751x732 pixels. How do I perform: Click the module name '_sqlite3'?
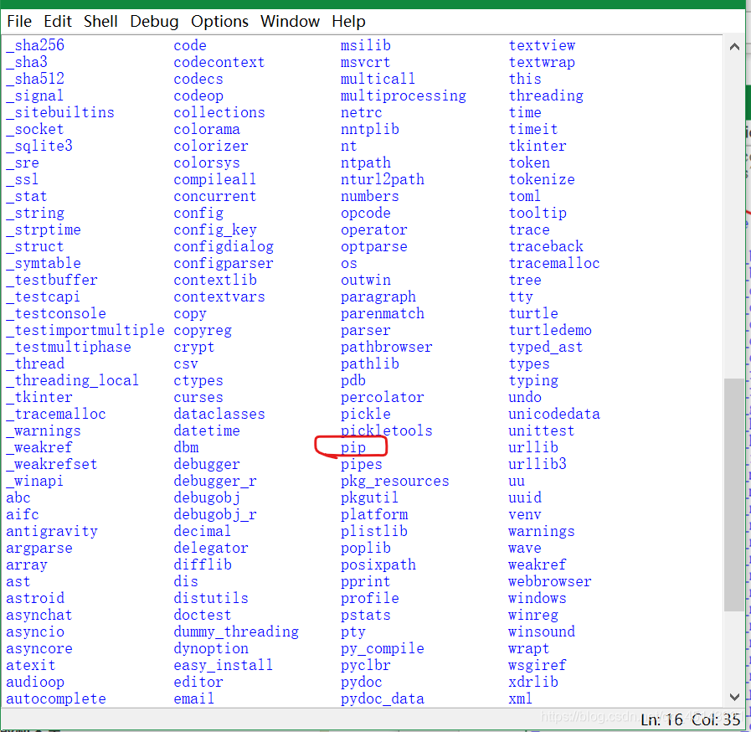[39, 146]
